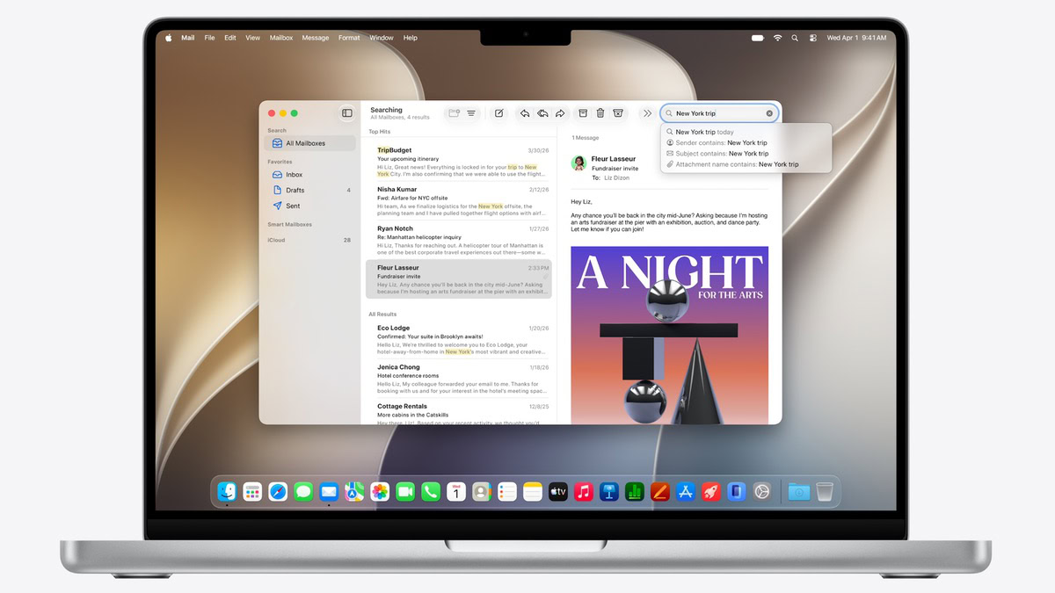Clear the search field with the x button
This screenshot has height=593, width=1055.
point(769,113)
